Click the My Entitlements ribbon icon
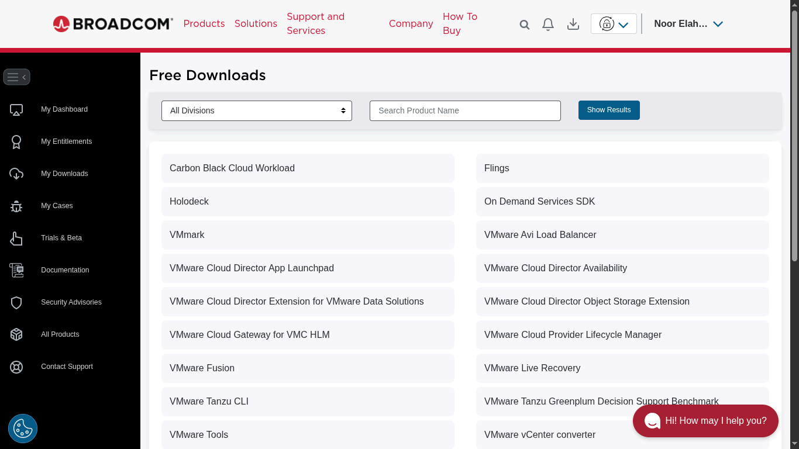The height and width of the screenshot is (449, 799). 16,141
